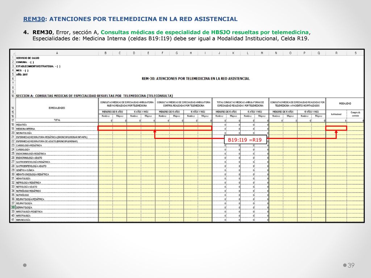This screenshot has width=371, height=278.
Task: Click the CARDIOLOGÍA row label in row 24
Action: (23, 149)
